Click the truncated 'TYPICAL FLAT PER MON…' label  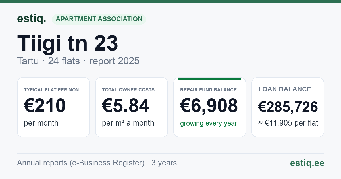(x=54, y=90)
